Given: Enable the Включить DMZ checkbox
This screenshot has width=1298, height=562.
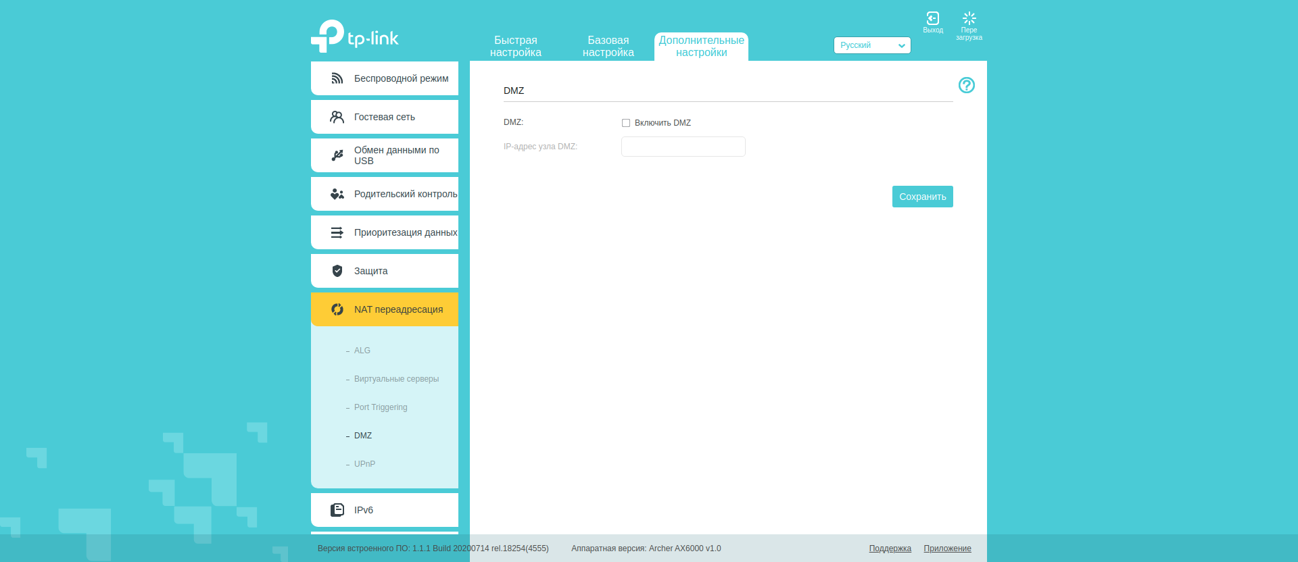Looking at the screenshot, I should click(x=626, y=123).
